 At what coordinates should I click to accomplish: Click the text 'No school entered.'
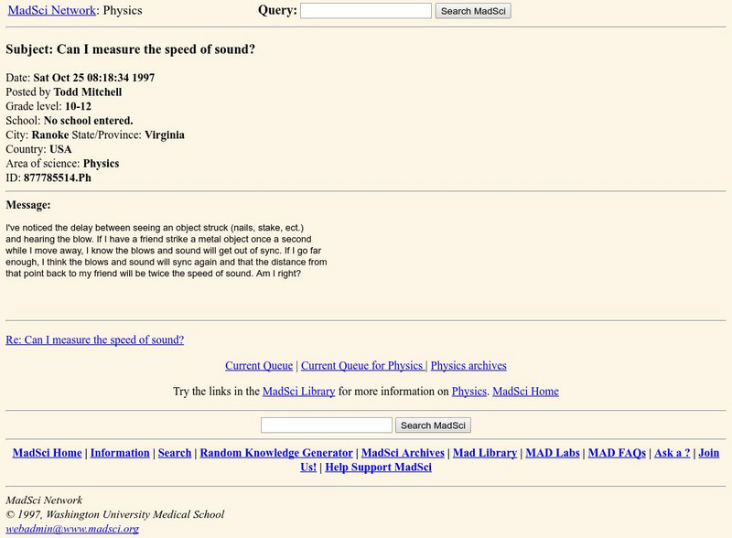pos(88,121)
